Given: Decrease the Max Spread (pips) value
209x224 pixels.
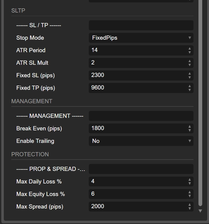Looking at the screenshot, I should [x=189, y=209].
